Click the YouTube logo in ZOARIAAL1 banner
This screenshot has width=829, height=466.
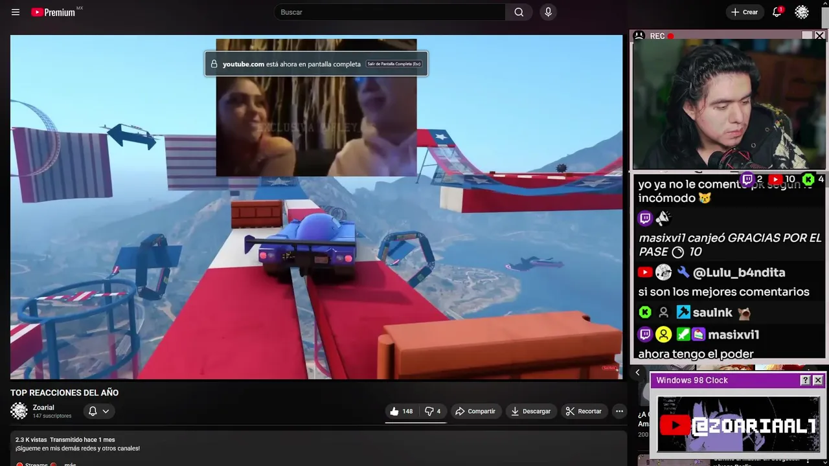675,425
